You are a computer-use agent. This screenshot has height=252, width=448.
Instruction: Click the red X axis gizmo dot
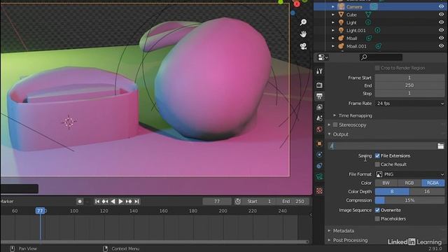point(297,4)
